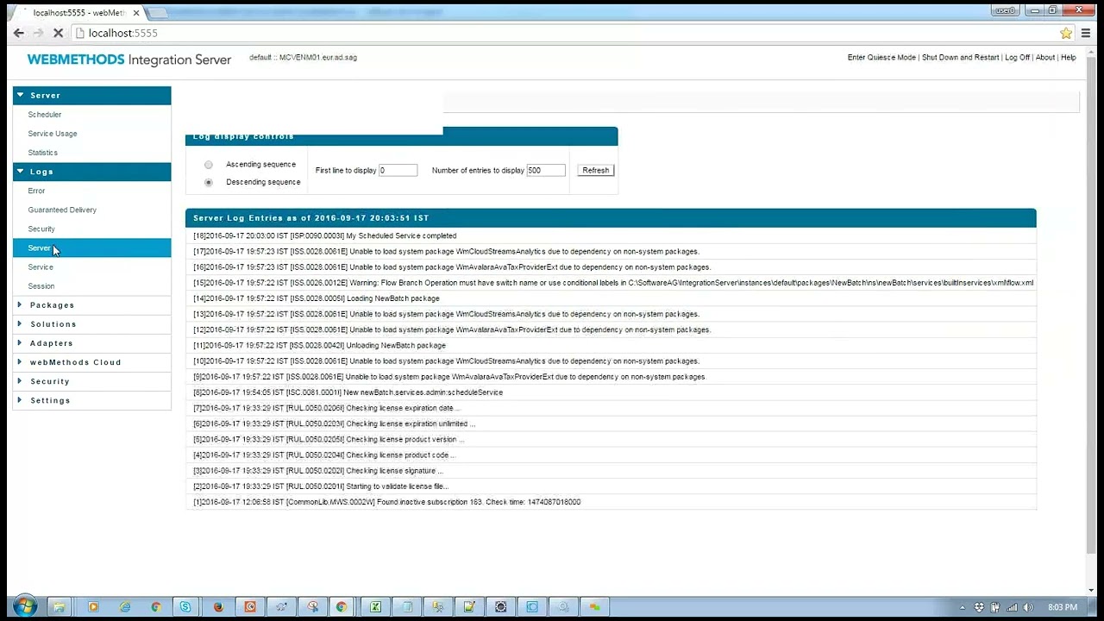Collapse the Server menu section
Image resolution: width=1104 pixels, height=621 pixels.
click(x=91, y=96)
